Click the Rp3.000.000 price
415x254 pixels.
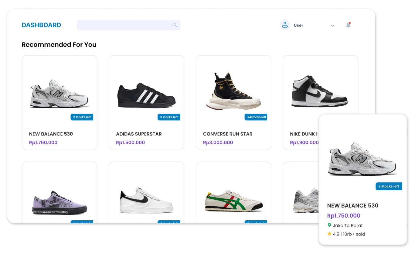(218, 142)
